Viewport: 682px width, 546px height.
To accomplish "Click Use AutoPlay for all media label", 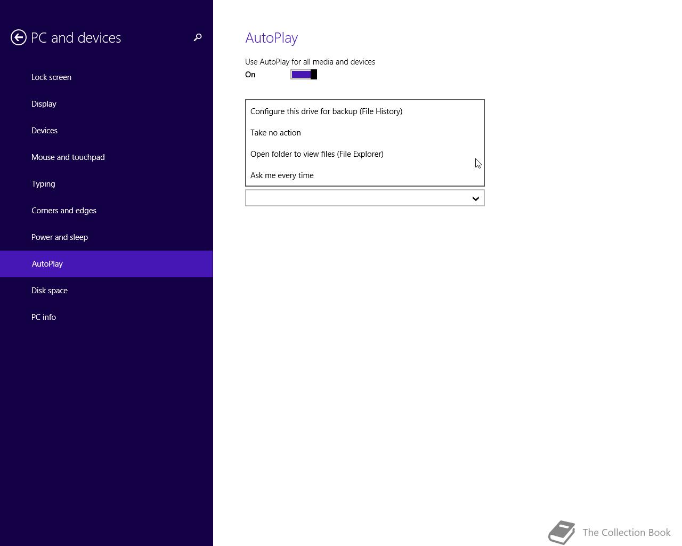I will [310, 62].
